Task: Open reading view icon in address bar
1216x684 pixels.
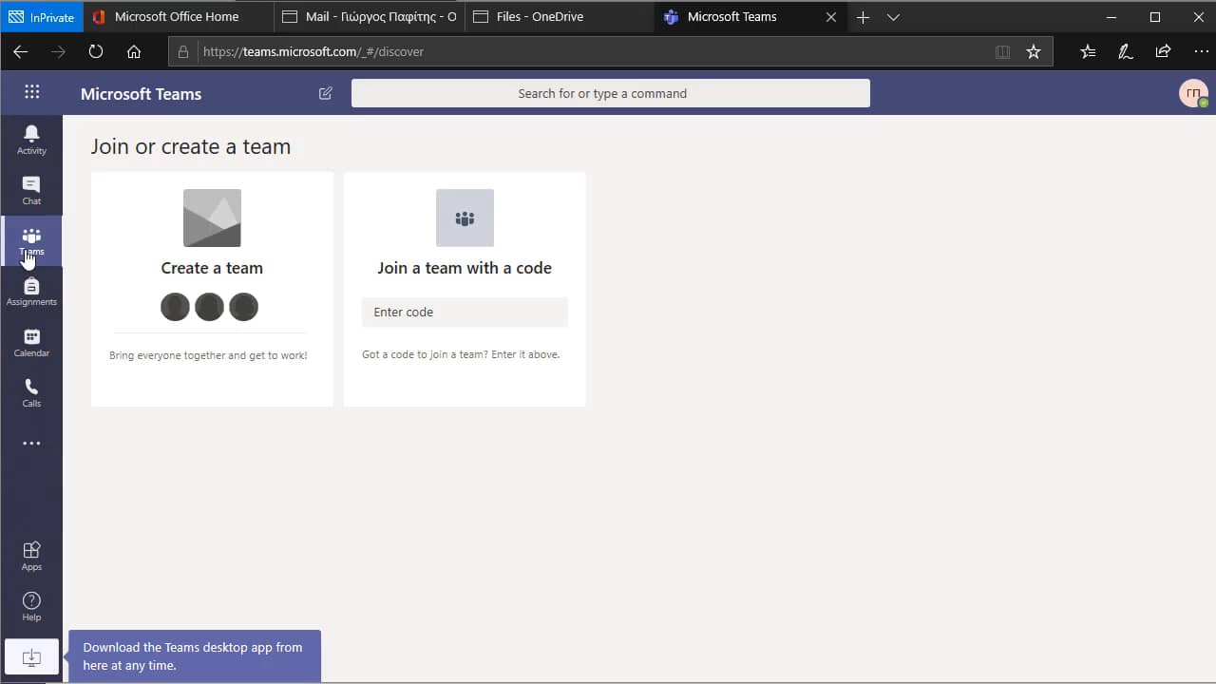Action: [x=1002, y=52]
